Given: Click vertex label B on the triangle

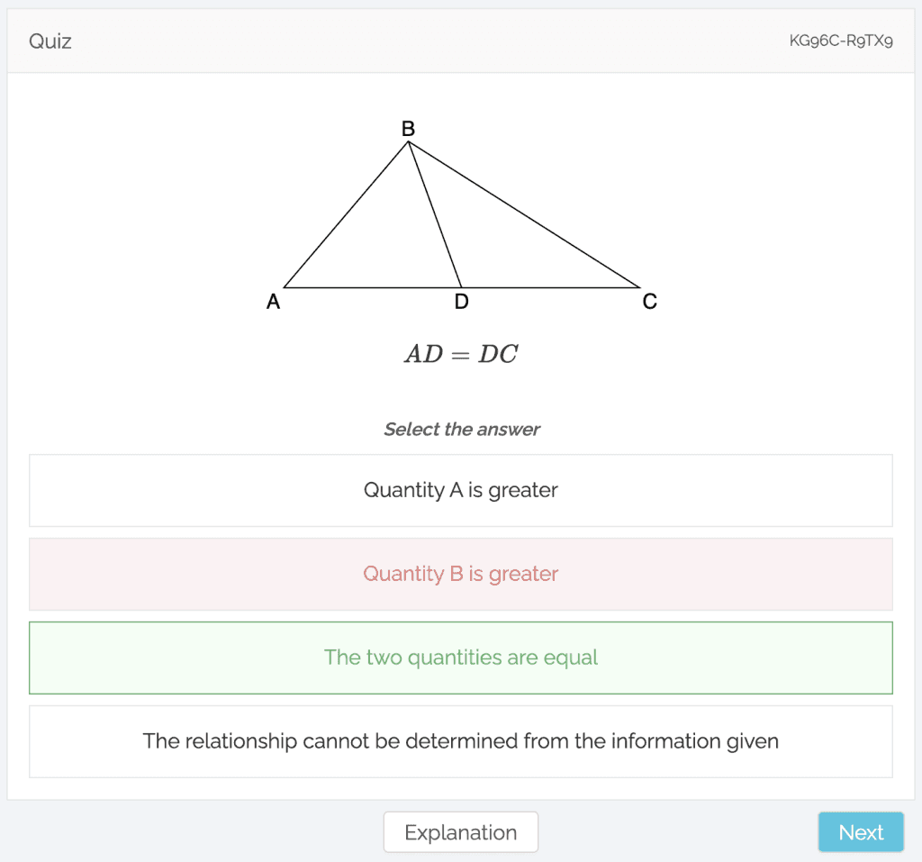Looking at the screenshot, I should point(406,128).
